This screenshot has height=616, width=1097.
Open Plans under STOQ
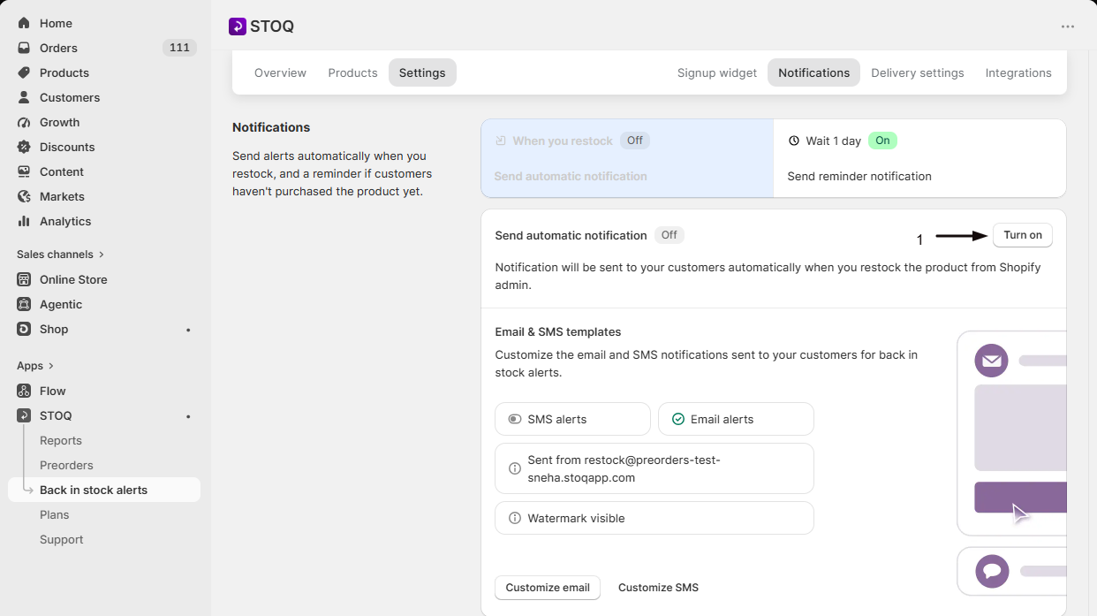click(x=55, y=514)
